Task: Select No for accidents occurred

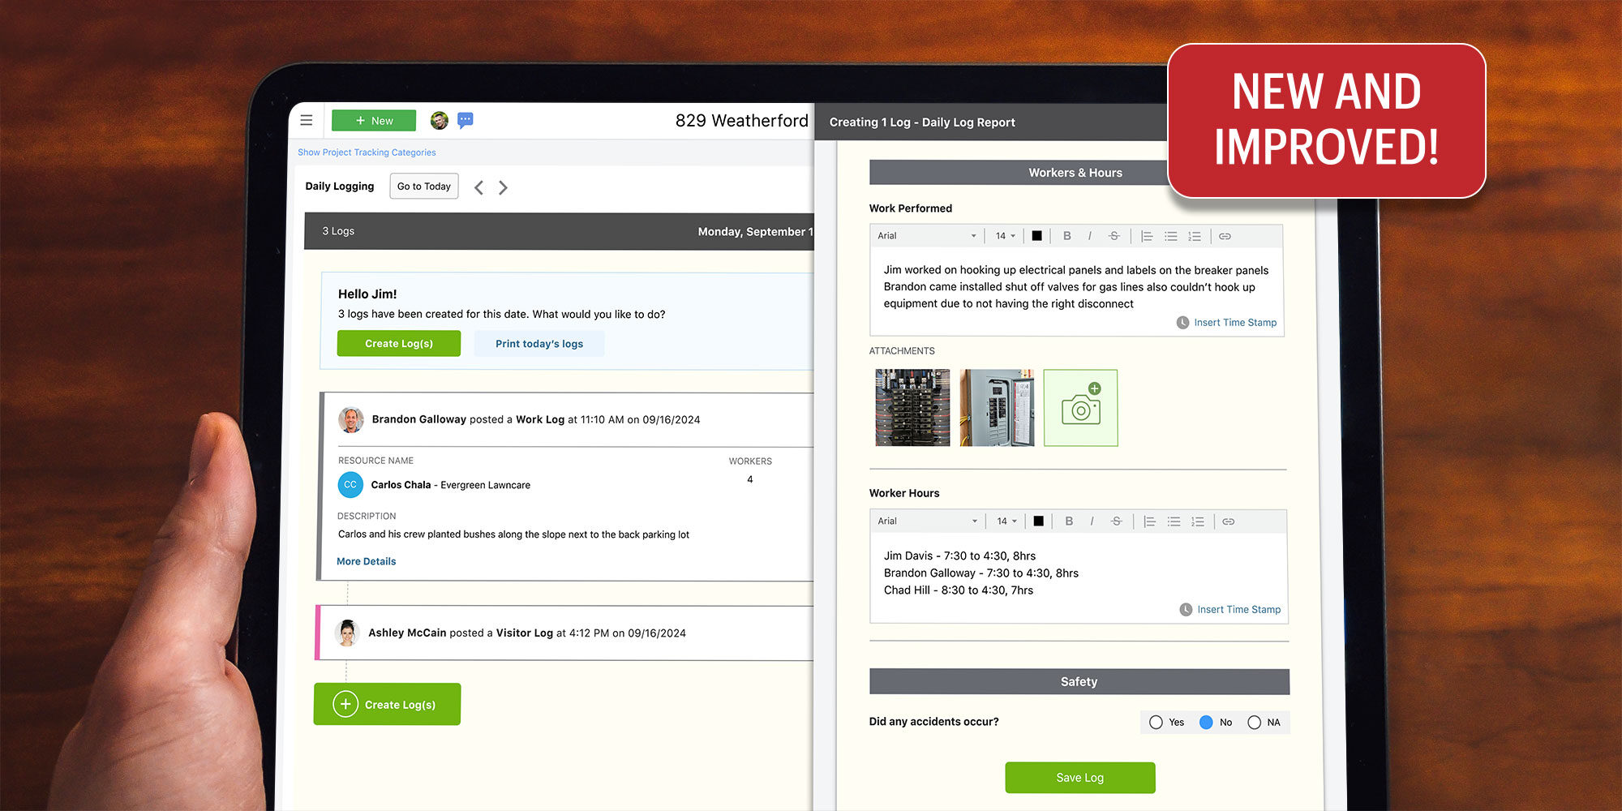Action: coord(1205,722)
